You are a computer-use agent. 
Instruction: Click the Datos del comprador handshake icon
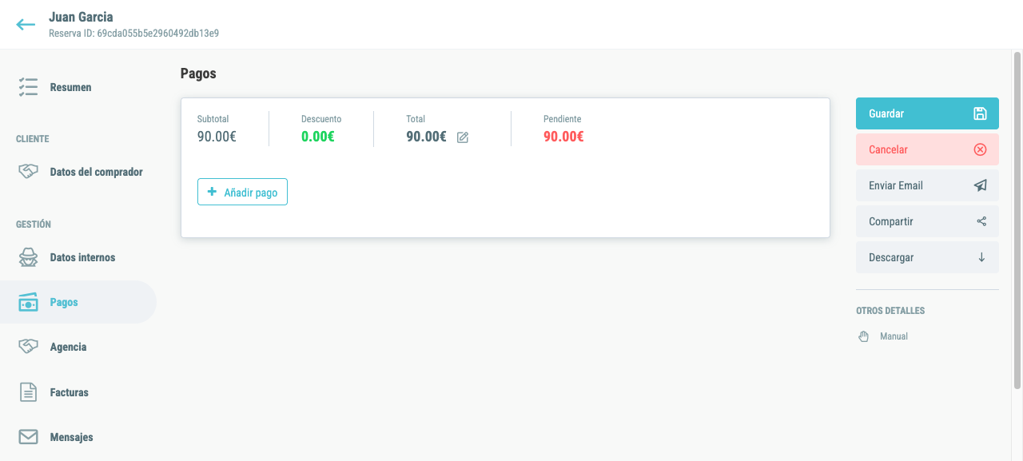(x=29, y=172)
